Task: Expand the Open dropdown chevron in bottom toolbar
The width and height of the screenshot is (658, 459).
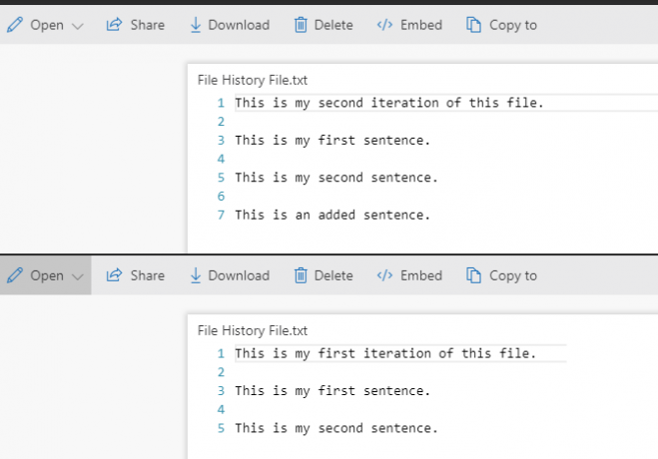Action: click(x=78, y=277)
